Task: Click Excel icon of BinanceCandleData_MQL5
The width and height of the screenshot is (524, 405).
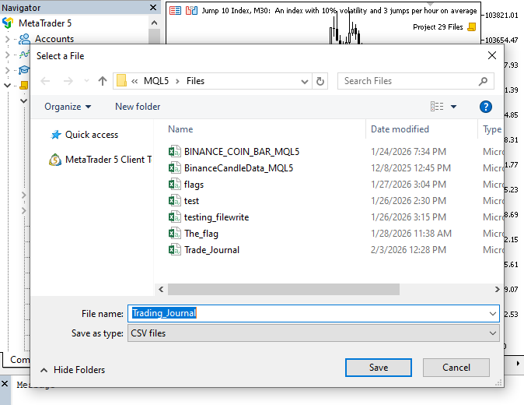Action: 175,167
